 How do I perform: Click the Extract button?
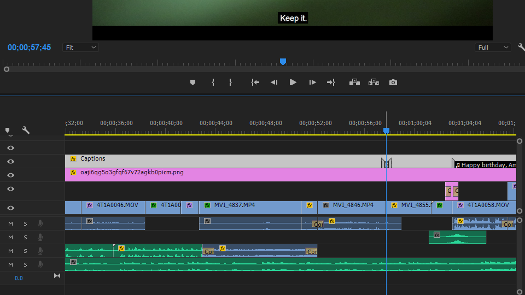[374, 82]
